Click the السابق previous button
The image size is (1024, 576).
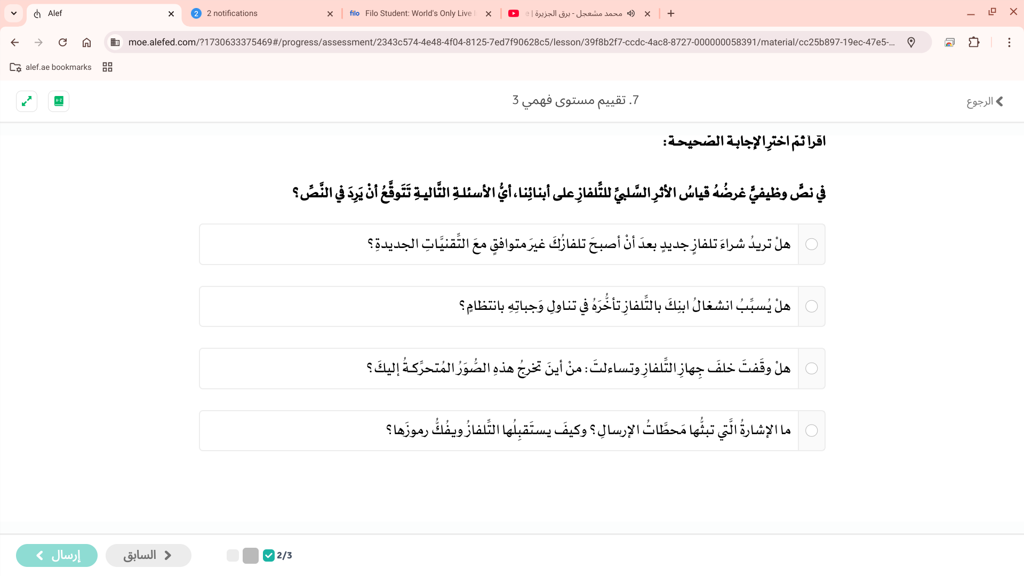(x=148, y=555)
